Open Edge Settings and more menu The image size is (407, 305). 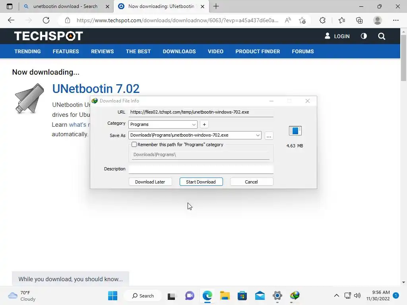[x=395, y=20]
